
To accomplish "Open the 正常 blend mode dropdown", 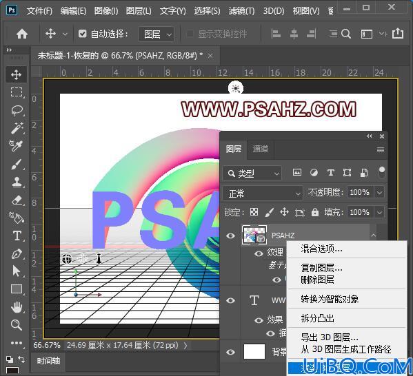I will (x=263, y=194).
